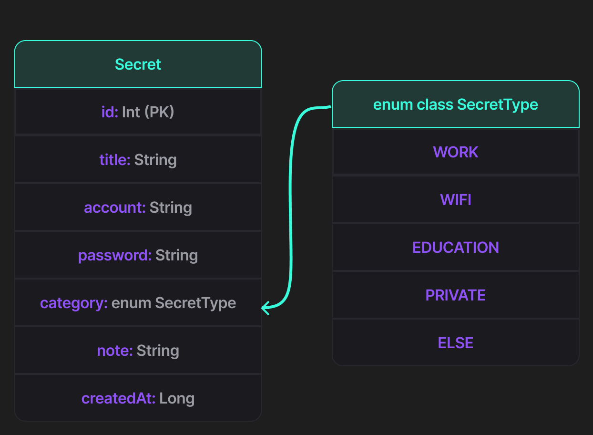Click the arrowhead pointing at category row
This screenshot has height=435, width=593.
point(266,308)
